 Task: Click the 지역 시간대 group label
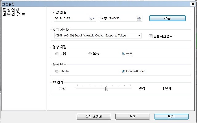(x=61, y=29)
